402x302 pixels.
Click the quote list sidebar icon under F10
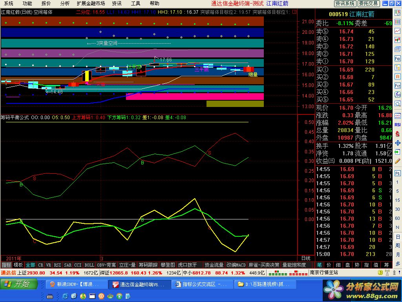click(x=398, y=68)
